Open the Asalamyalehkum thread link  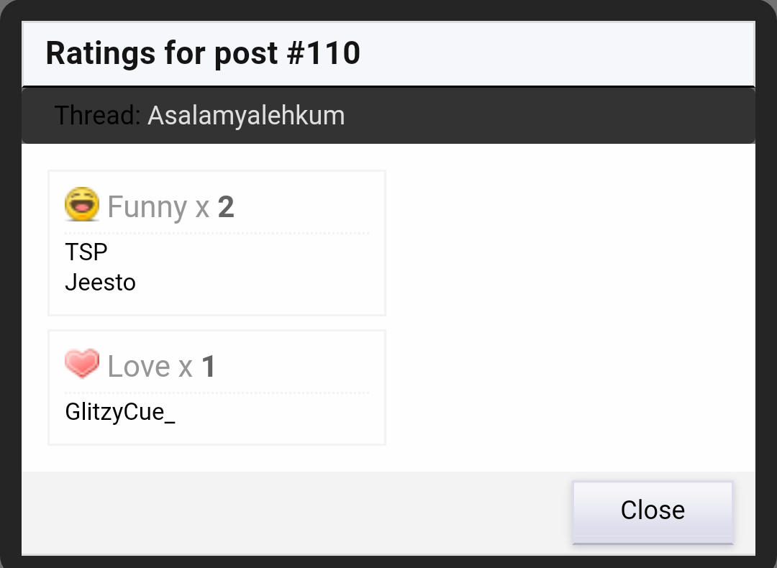(x=246, y=115)
